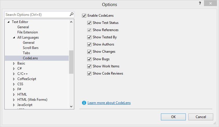
Task: Open Learn more about CodeLens link
Action: (x=109, y=103)
